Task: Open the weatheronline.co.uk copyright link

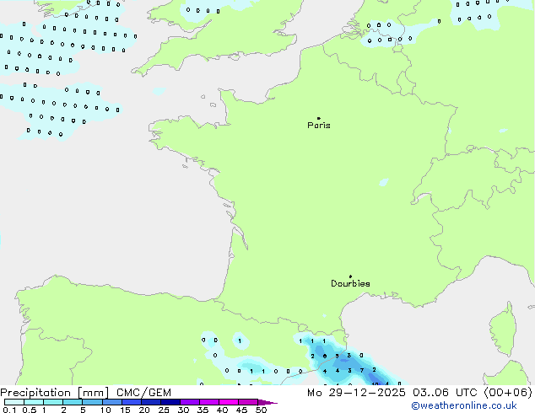Action: point(464,405)
